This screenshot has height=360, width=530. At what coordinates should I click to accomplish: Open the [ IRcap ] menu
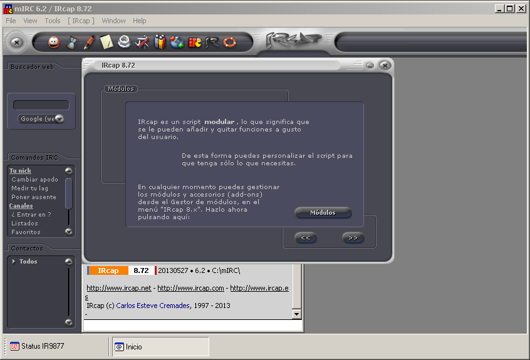tap(81, 21)
